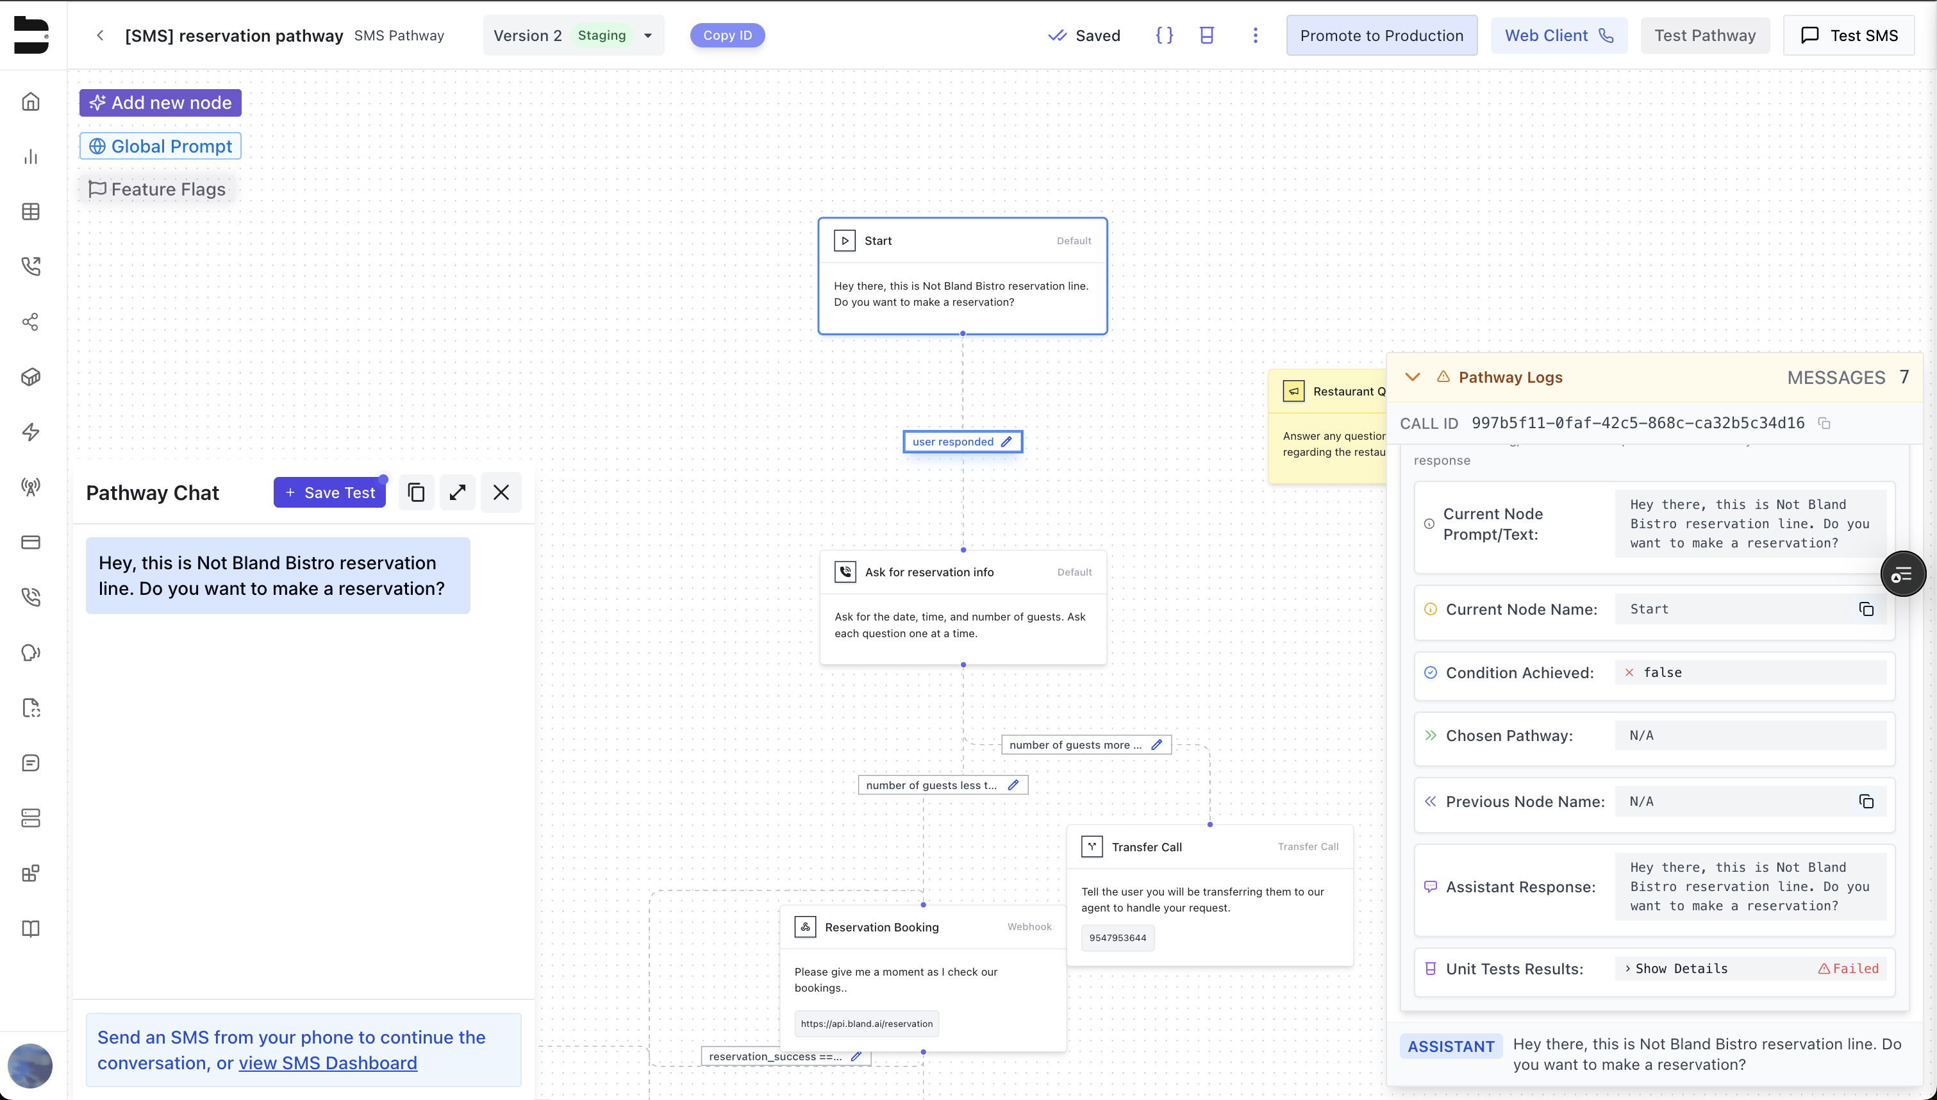
Task: Click Promote to Production
Action: [x=1381, y=35]
